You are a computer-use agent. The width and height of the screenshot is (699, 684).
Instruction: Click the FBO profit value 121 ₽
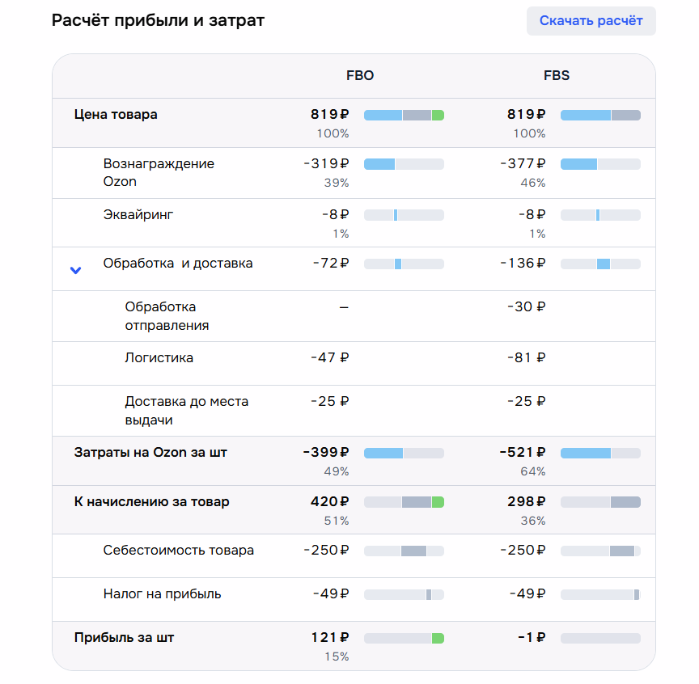coord(329,638)
